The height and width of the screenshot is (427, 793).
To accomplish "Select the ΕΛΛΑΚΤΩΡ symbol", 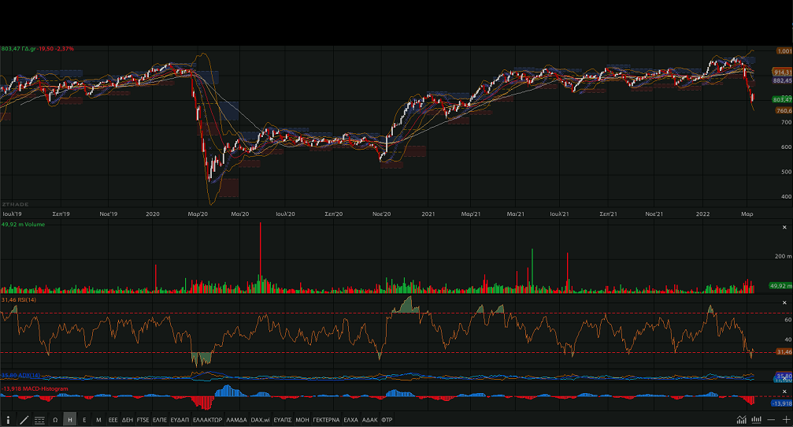I will tap(207, 420).
